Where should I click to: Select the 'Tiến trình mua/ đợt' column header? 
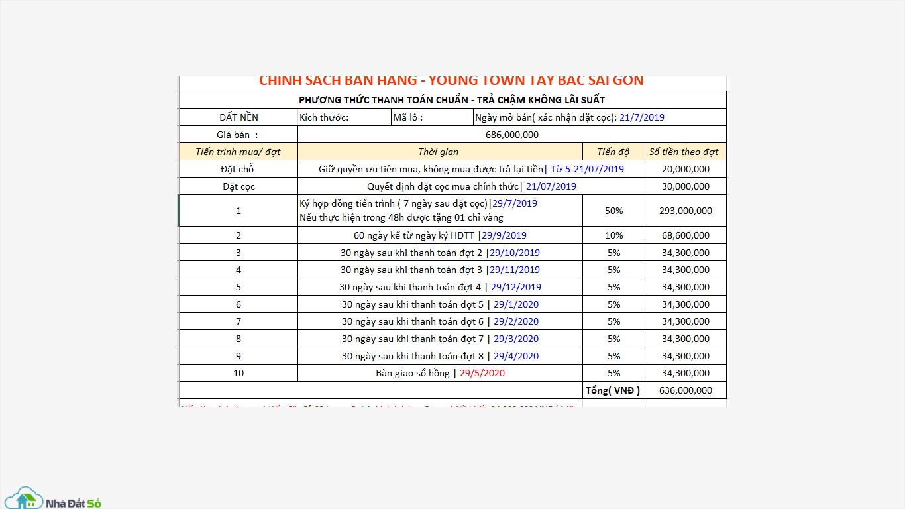tap(239, 152)
